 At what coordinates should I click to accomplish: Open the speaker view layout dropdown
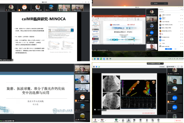click(171, 67)
